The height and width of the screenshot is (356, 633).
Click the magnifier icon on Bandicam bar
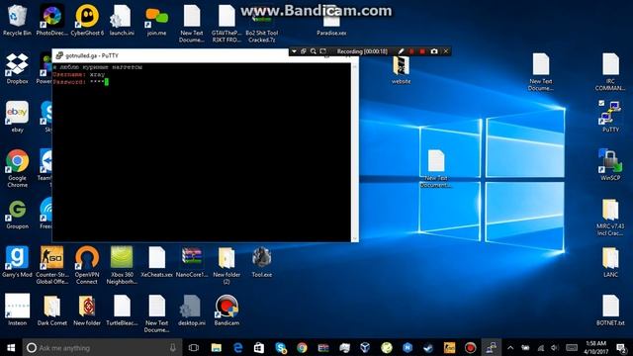(314, 51)
